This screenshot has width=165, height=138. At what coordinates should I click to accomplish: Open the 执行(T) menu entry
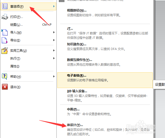[15, 58]
